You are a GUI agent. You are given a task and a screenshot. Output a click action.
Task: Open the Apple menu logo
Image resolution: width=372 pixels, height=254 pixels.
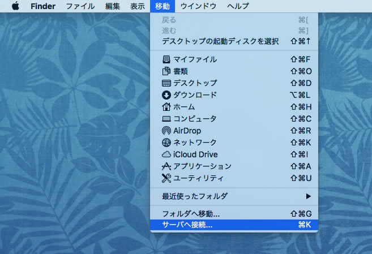(15, 6)
